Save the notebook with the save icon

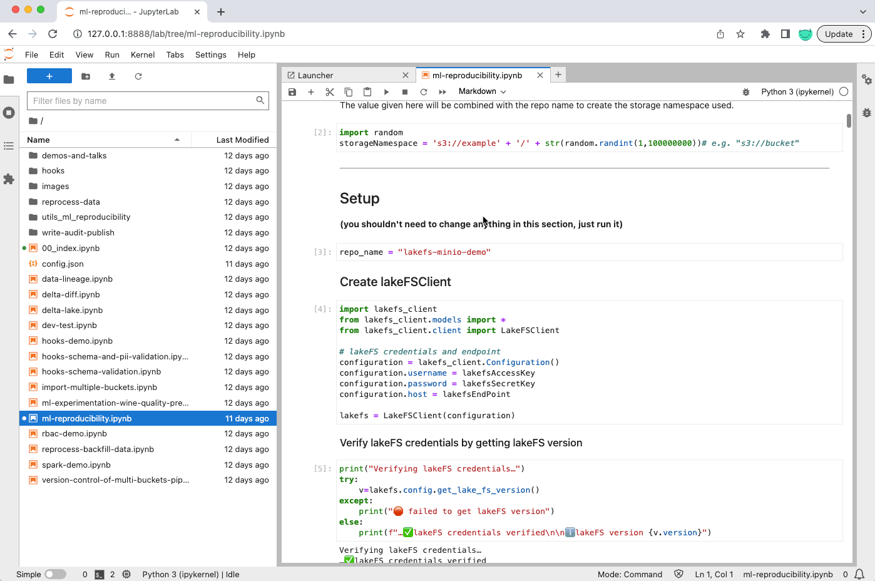pyautogui.click(x=292, y=92)
